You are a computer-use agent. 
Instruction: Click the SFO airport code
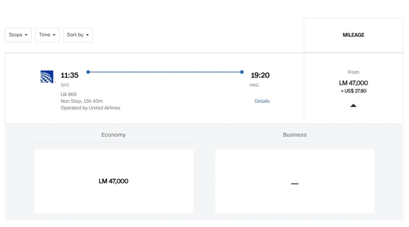[65, 85]
